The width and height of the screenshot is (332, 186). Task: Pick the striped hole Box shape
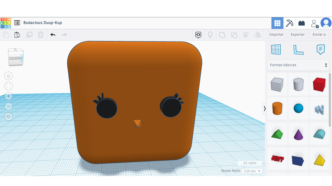pos(277,84)
